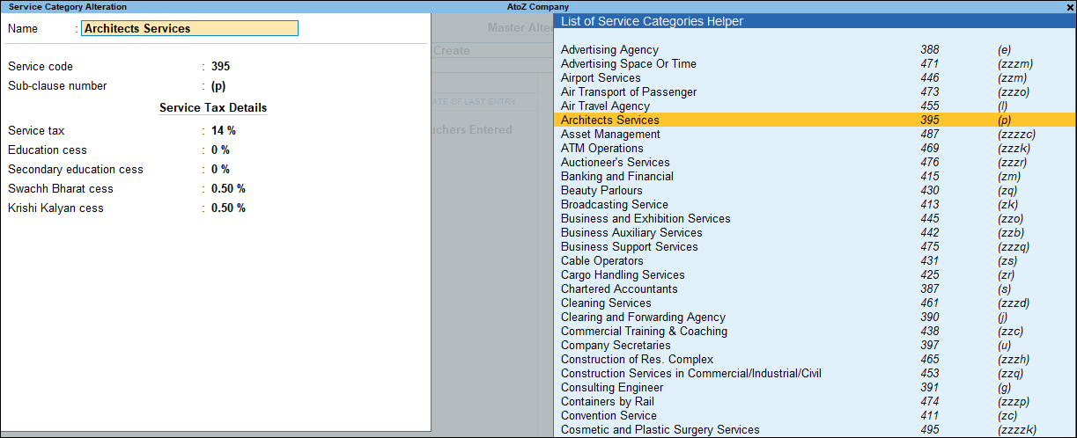Click service code 415 for Banking and Financial
The width and height of the screenshot is (1077, 438).
click(x=930, y=176)
